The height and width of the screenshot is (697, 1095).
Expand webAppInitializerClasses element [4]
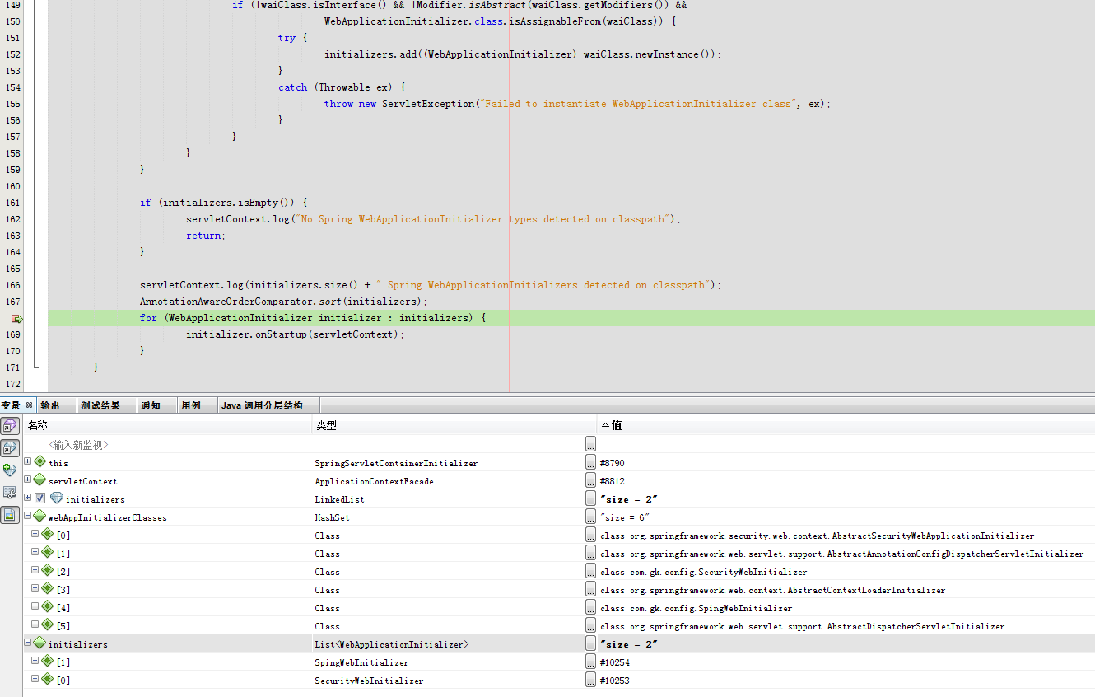tap(35, 606)
